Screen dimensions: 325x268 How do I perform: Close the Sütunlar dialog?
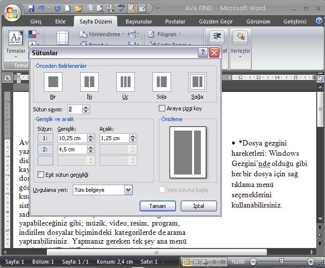coord(215,52)
